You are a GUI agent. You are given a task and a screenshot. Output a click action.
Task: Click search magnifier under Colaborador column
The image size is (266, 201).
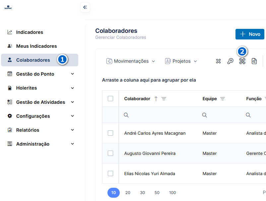126,115
